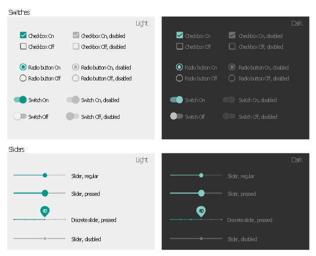The height and width of the screenshot is (256, 316).
Task: Choose the dark 'Radio button Off' option
Action: (180, 78)
